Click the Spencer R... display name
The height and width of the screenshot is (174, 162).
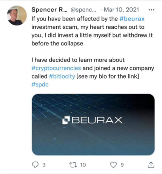tap(49, 10)
